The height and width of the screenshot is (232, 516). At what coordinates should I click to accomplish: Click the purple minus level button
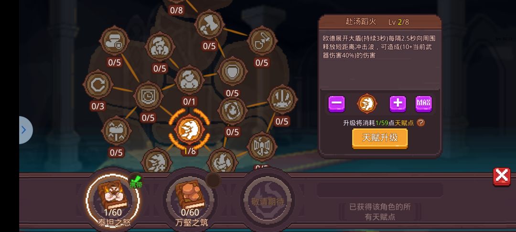pos(337,104)
